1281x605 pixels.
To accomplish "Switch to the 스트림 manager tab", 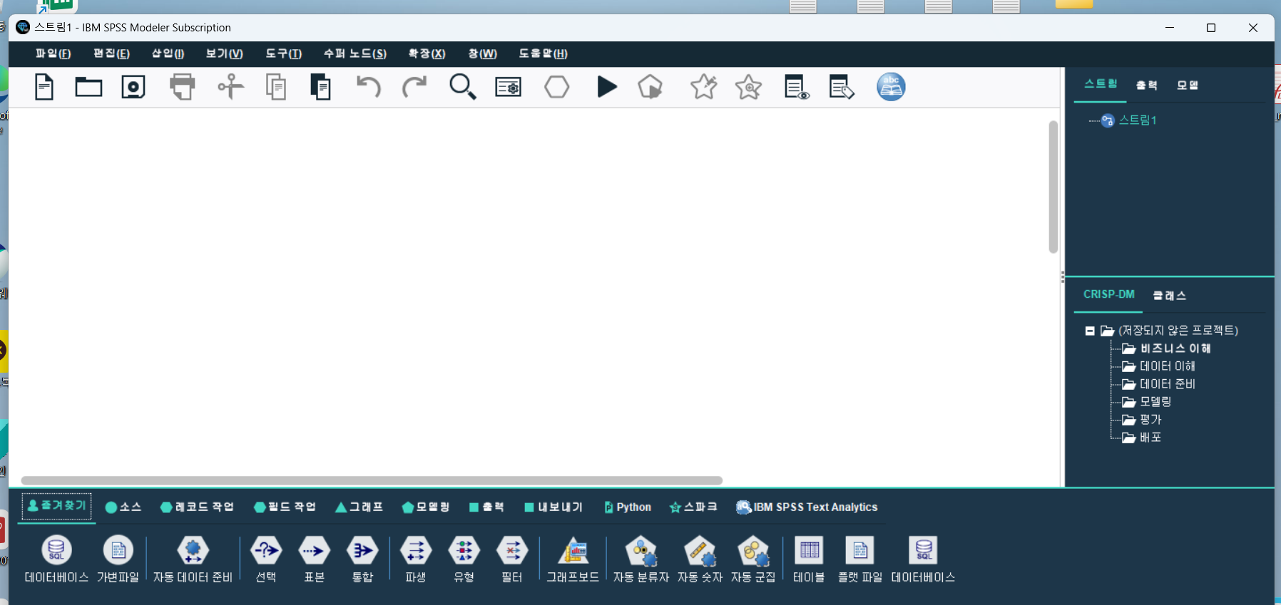I will pos(1101,84).
